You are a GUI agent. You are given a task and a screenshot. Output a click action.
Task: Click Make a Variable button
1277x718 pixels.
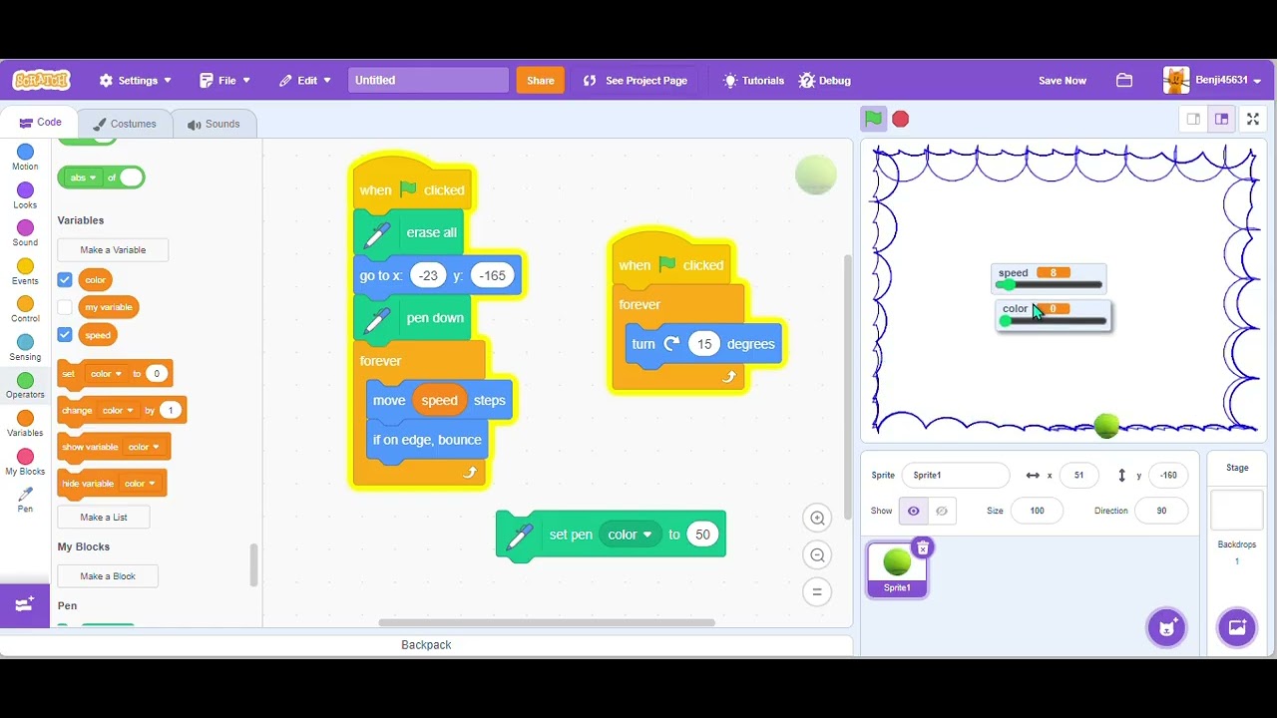(113, 249)
